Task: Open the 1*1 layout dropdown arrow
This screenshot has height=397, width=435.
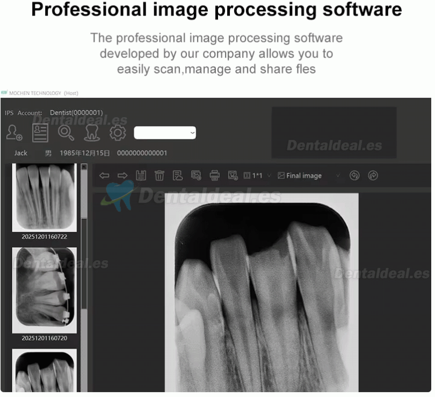Action: [x=269, y=175]
